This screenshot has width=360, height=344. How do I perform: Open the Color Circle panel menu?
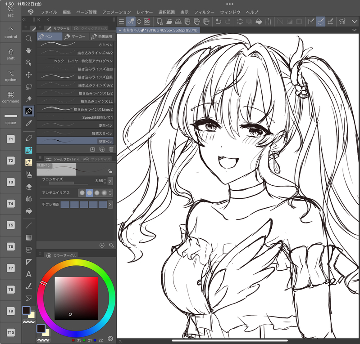40,254
